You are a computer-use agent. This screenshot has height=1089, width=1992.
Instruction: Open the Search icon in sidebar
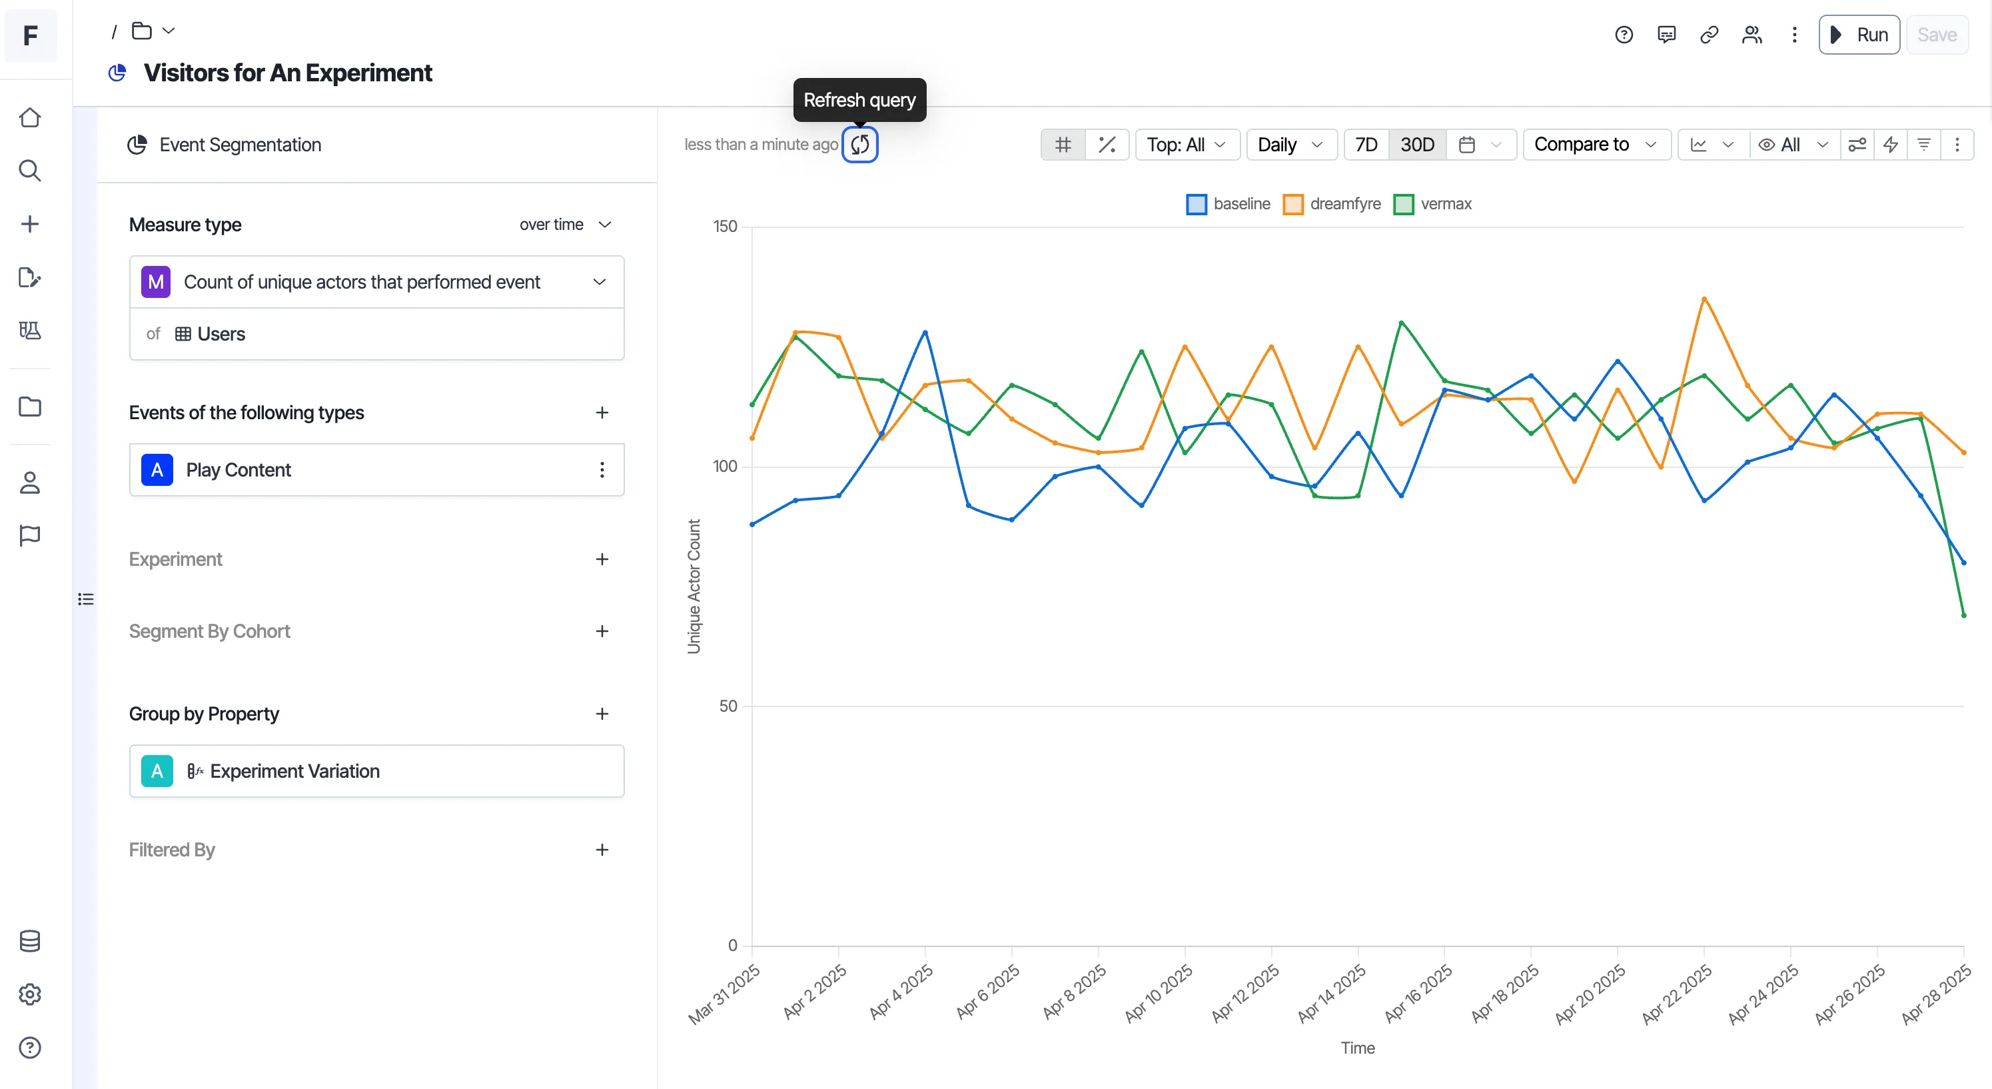pos(30,170)
